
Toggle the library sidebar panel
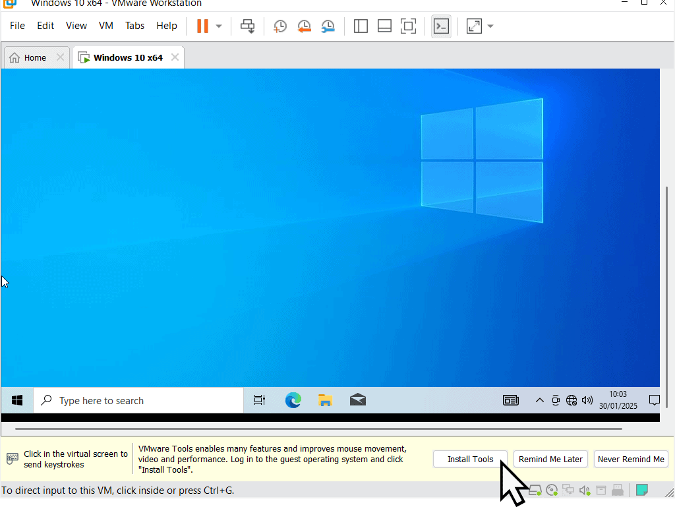coord(361,26)
